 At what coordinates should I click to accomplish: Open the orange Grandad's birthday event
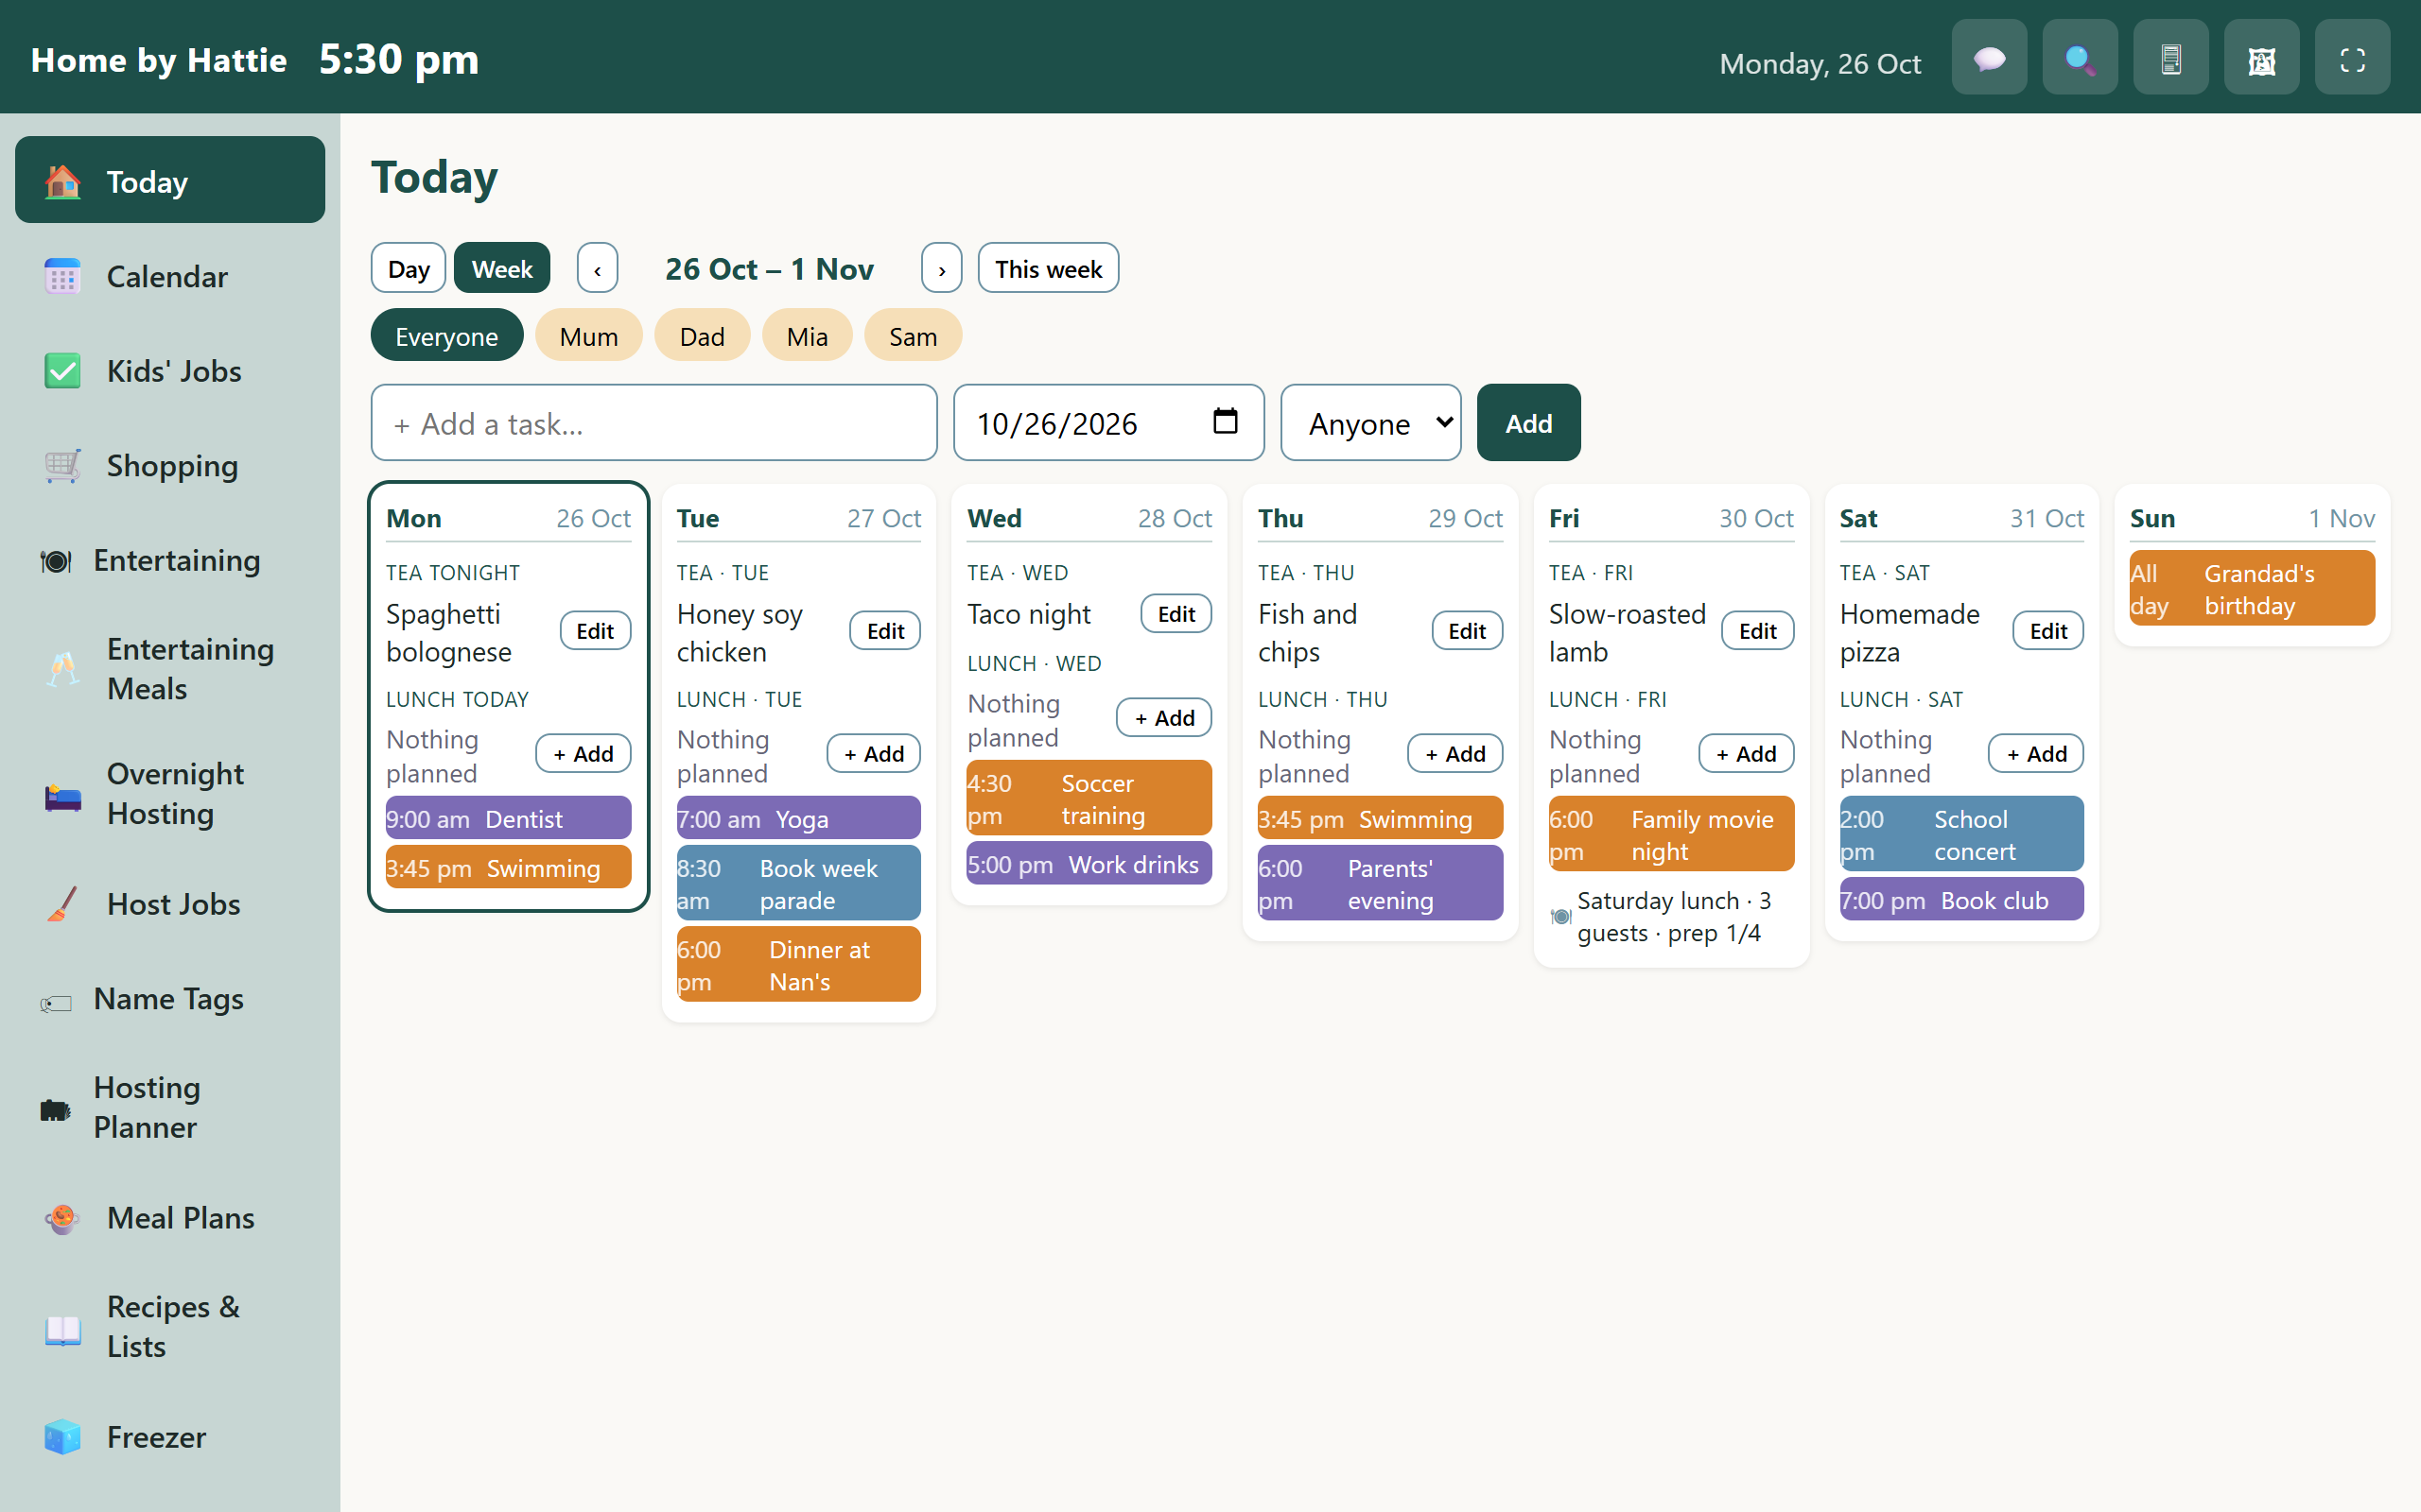(2252, 589)
